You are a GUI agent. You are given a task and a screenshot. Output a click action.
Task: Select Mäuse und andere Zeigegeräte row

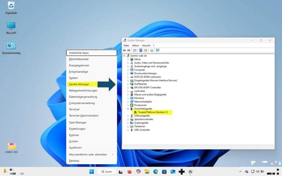pyautogui.click(x=150, y=95)
